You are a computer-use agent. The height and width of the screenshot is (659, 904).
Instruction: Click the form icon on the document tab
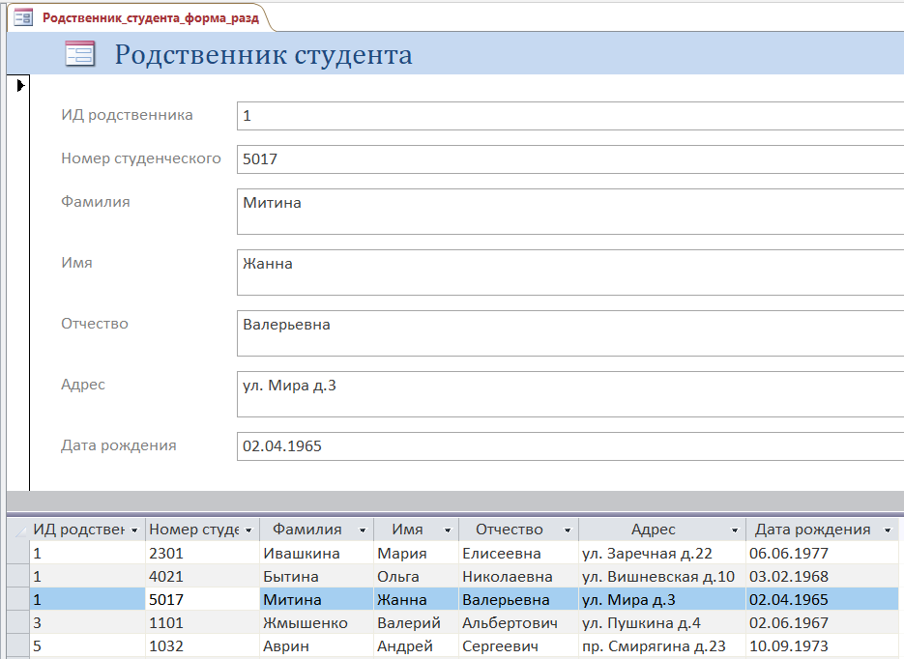pos(23,17)
